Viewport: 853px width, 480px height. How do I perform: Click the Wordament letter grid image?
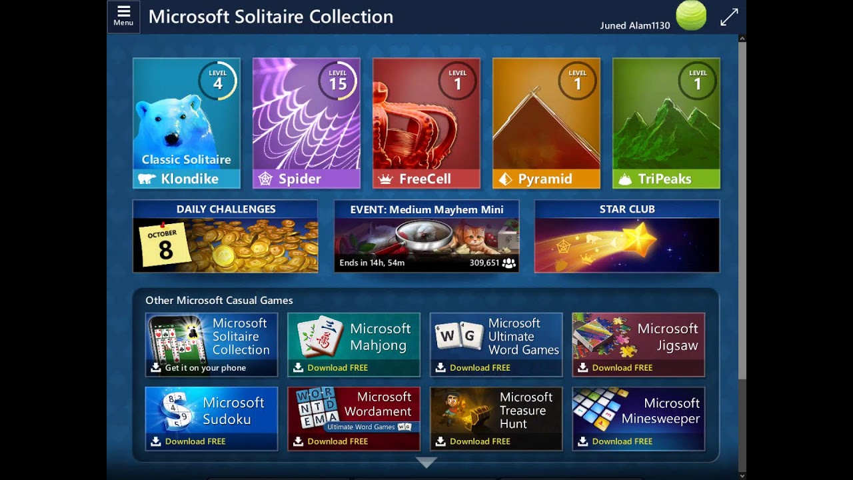(317, 409)
